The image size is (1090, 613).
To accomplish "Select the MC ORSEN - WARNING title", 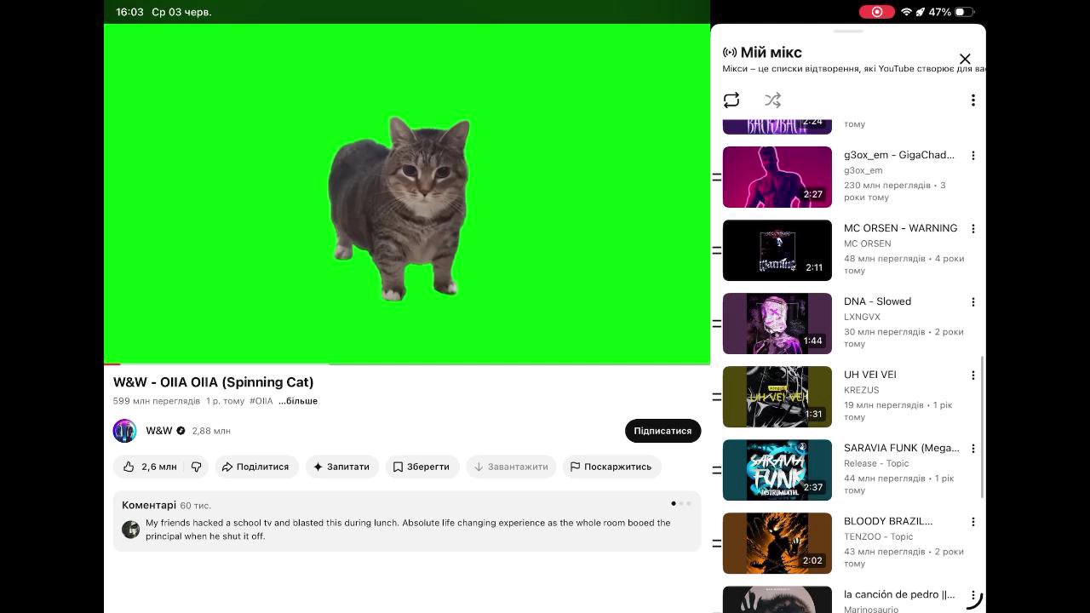I will pyautogui.click(x=900, y=228).
